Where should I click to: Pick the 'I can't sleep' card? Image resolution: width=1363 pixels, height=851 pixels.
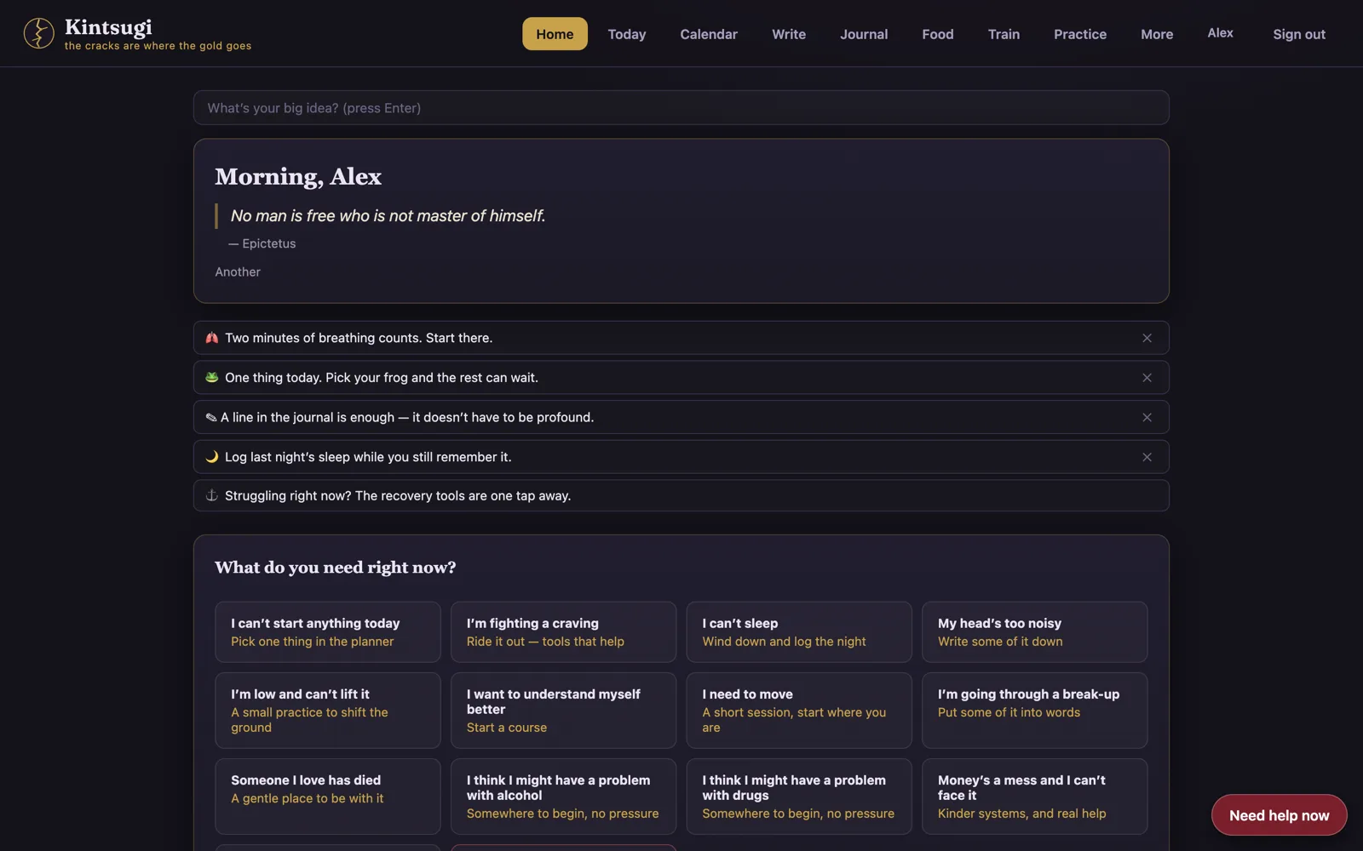[x=799, y=632]
